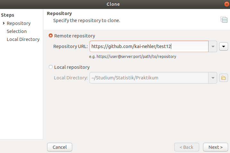Expand the Local Directory path dropdown
This screenshot has height=153, width=230.
(213, 78)
